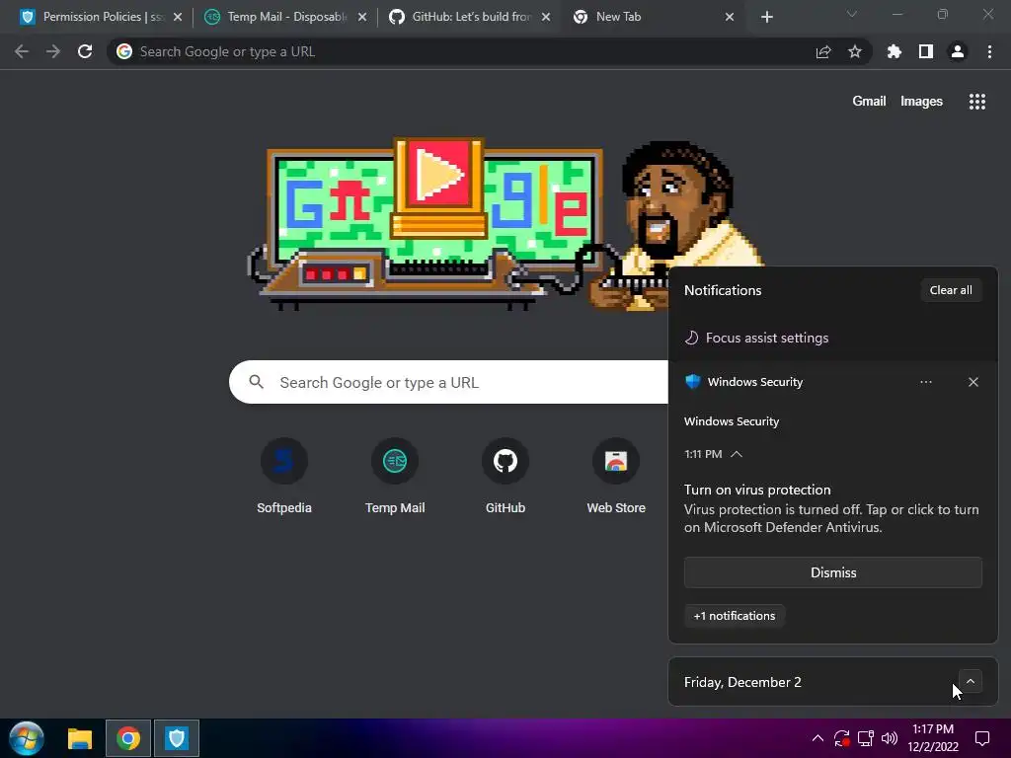This screenshot has height=758, width=1011.
Task: Close the Windows Security notification
Action: pyautogui.click(x=972, y=382)
